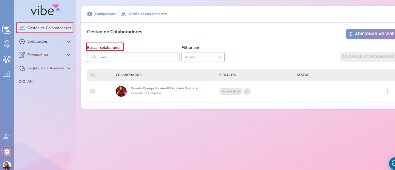Open the chat support bubble icon
Image resolution: width=395 pixels, height=170 pixels.
tap(392, 164)
